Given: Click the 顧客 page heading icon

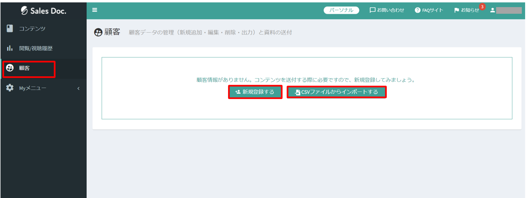Looking at the screenshot, I should pyautogui.click(x=98, y=33).
